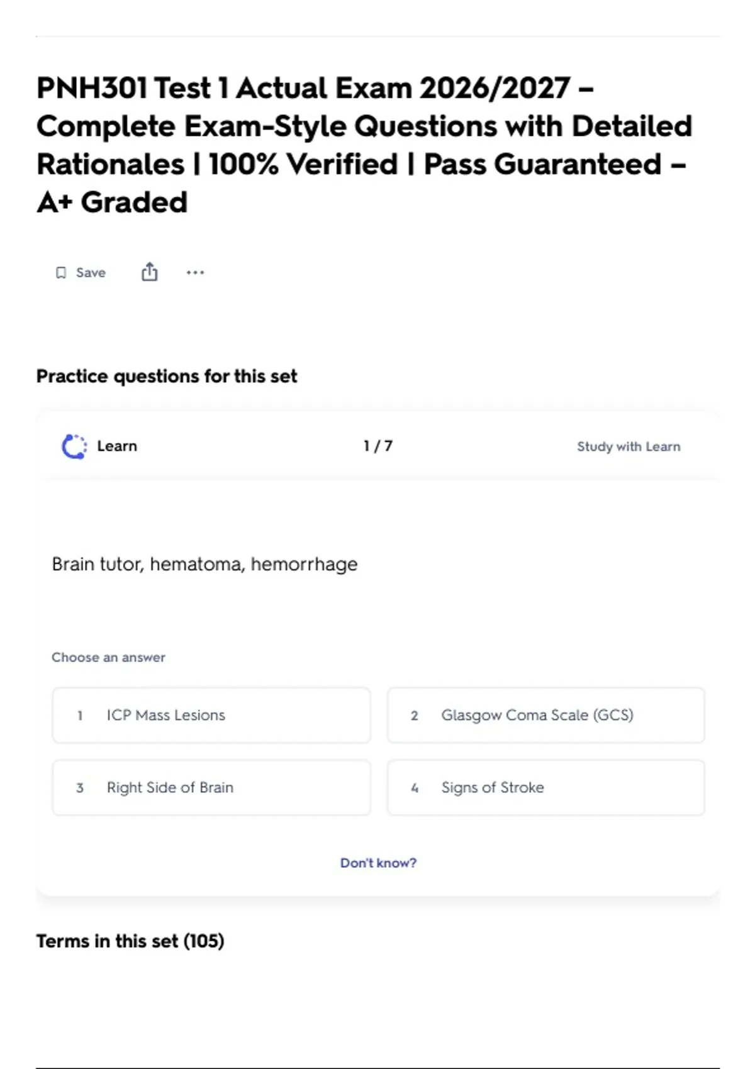The width and height of the screenshot is (755, 1069).
Task: Choose answer ICP Mass Lesions
Action: click(x=211, y=715)
